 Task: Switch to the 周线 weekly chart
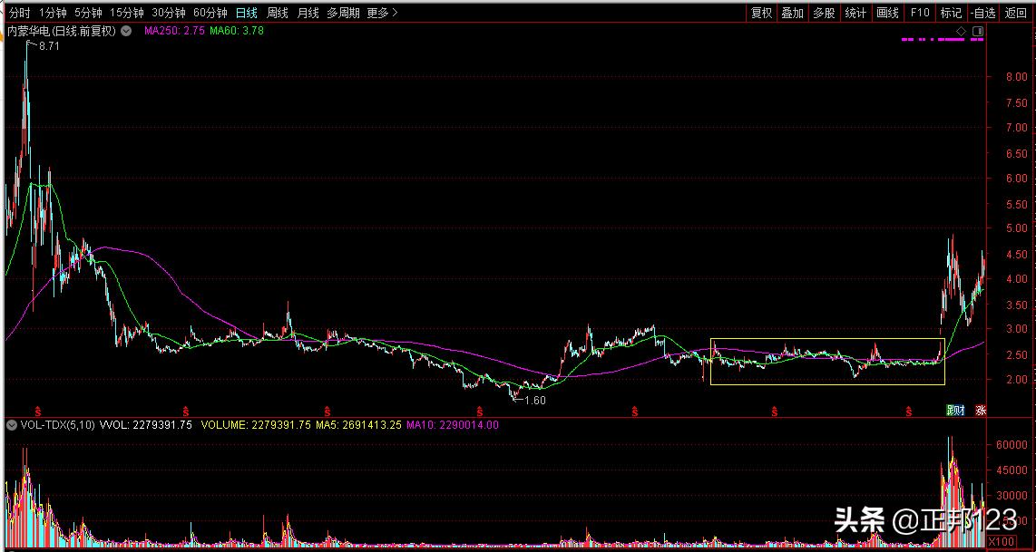pos(277,13)
